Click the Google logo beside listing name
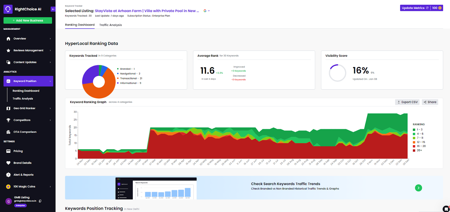 [x=205, y=11]
